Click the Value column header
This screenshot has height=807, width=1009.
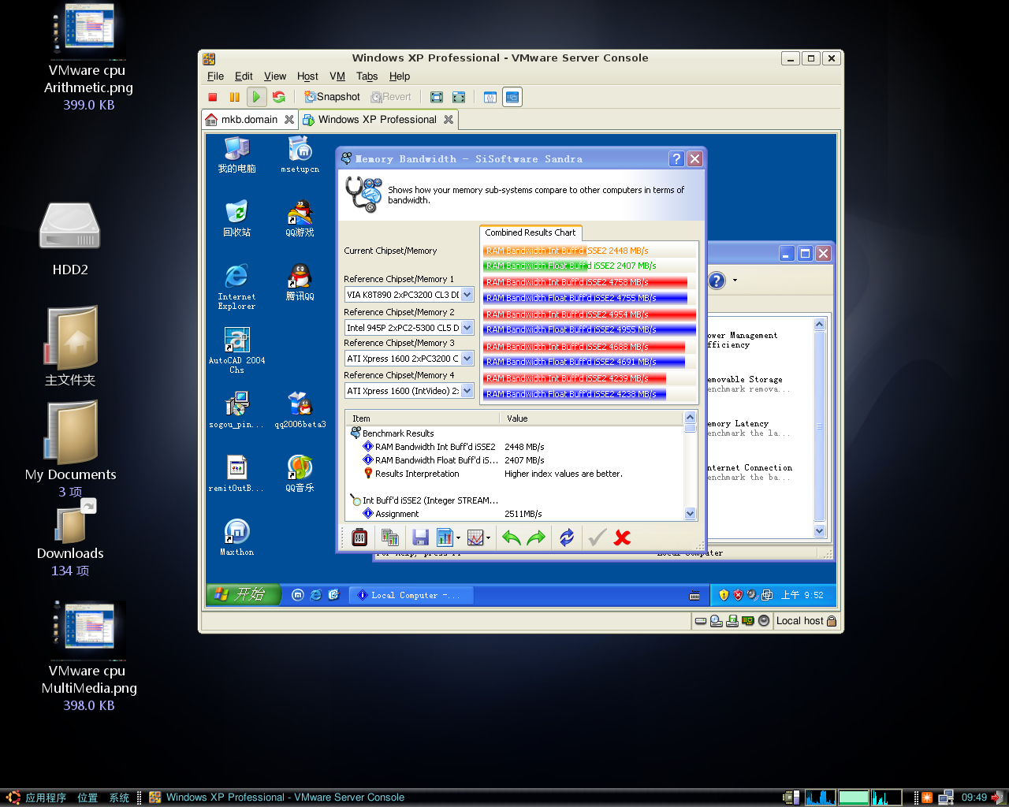(x=592, y=418)
